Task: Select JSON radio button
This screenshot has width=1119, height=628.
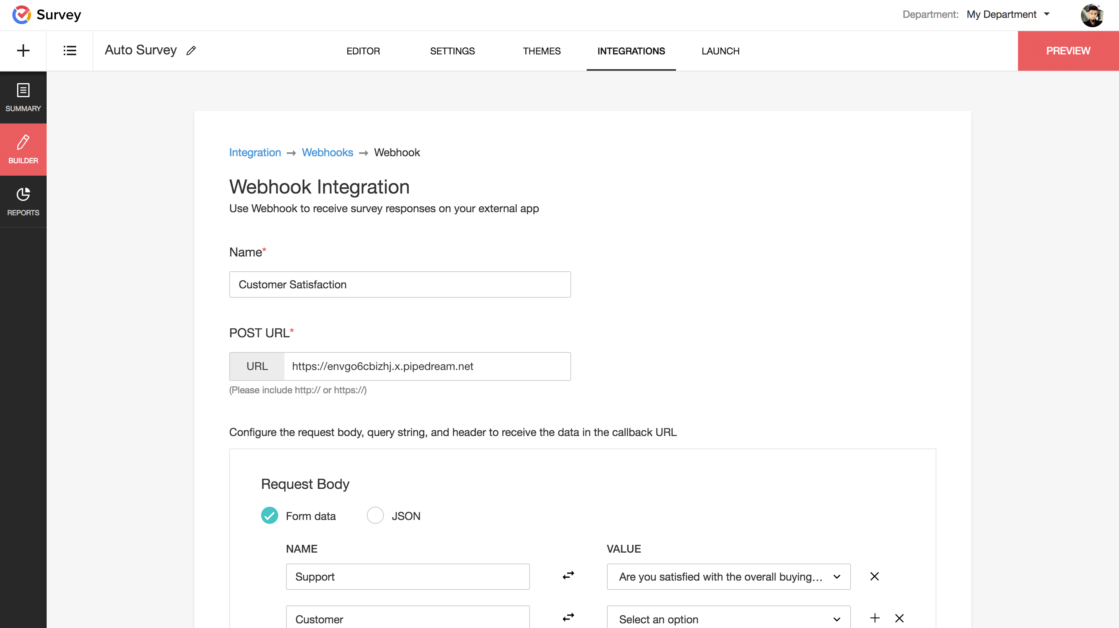Action: (375, 516)
